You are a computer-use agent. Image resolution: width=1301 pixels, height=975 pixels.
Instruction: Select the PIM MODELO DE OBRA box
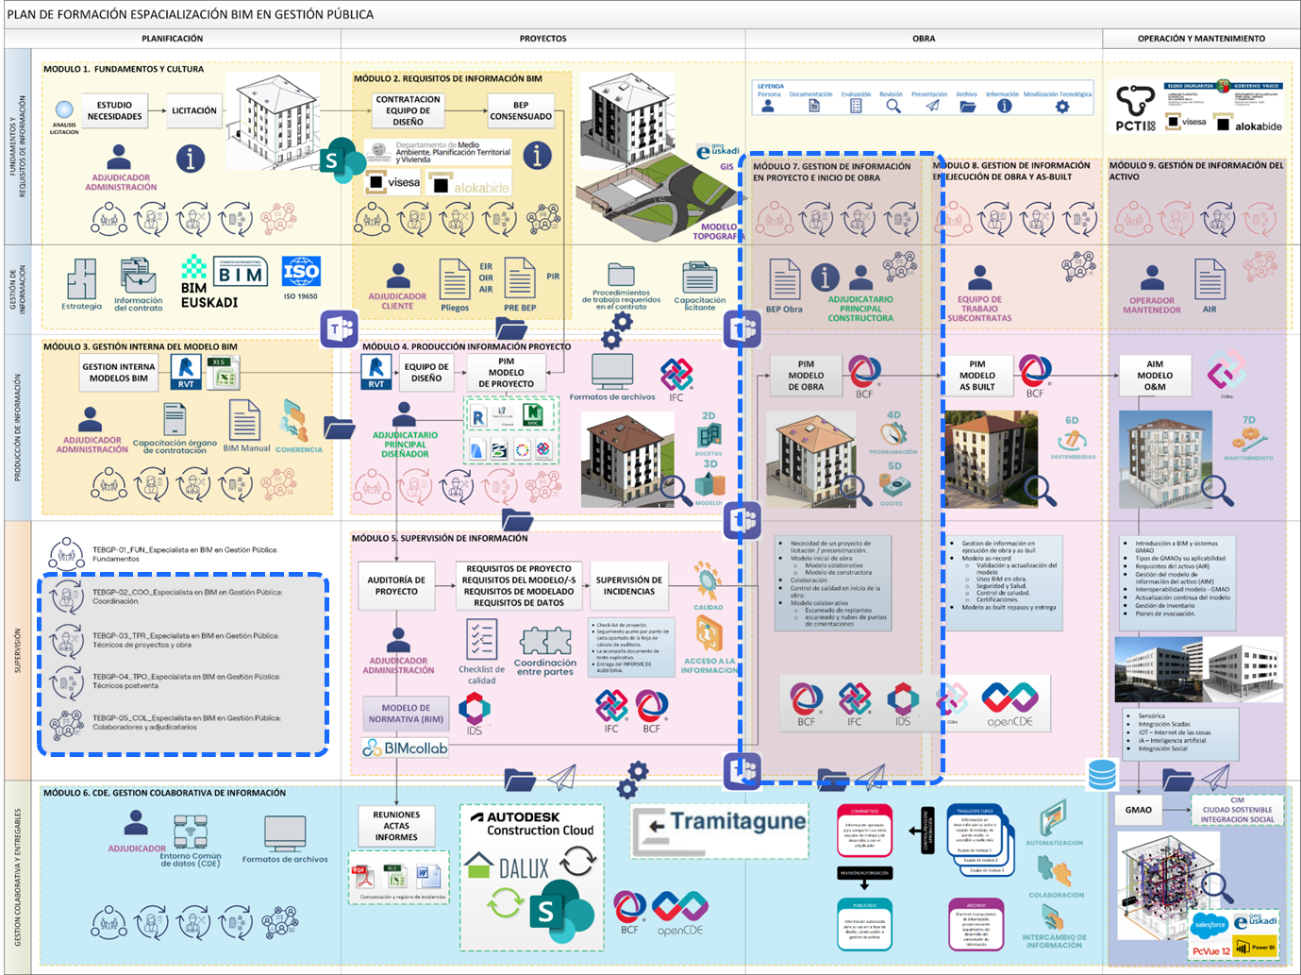[806, 375]
